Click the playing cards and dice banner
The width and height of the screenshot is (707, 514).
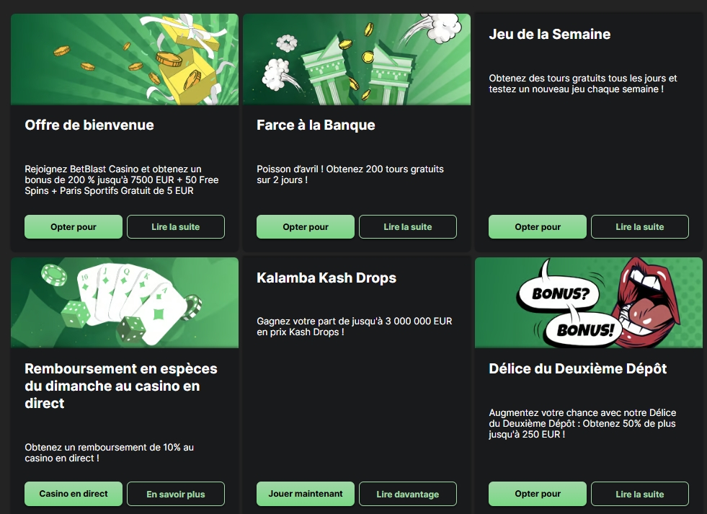click(125, 303)
